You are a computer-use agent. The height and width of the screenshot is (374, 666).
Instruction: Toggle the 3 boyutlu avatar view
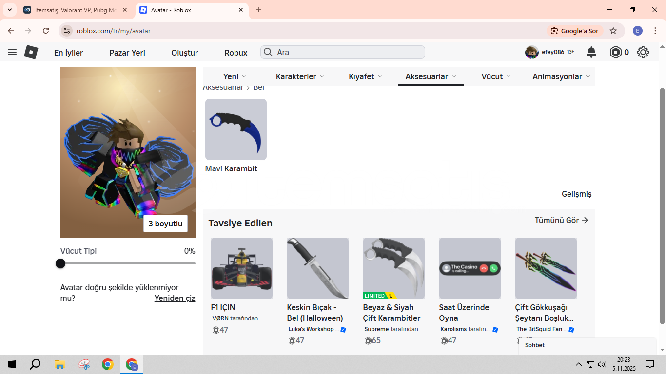(x=166, y=224)
